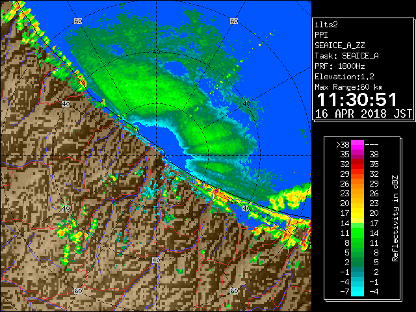The image size is (416, 312).
Task: Select the left-column '14' legend value
Action: (345, 223)
